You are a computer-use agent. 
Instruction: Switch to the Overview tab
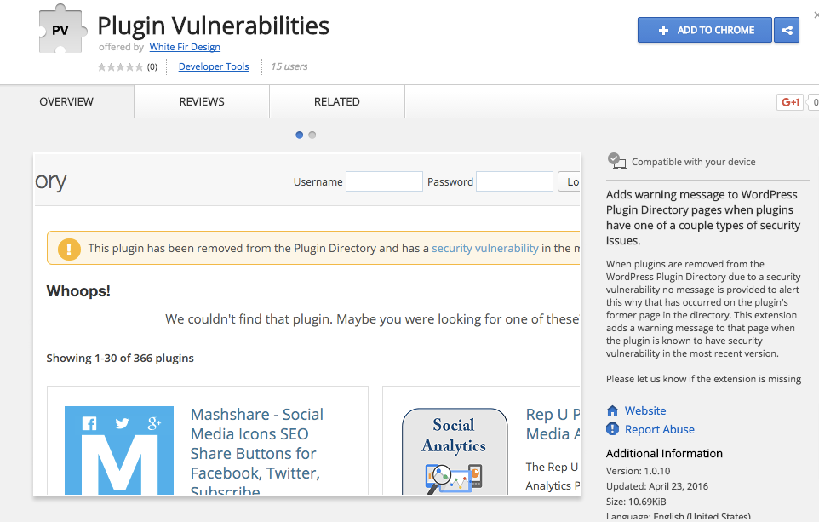[x=66, y=102]
